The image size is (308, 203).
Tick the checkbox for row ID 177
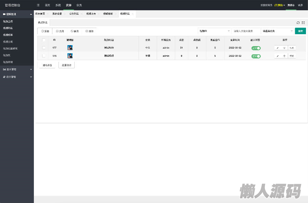[44, 48]
